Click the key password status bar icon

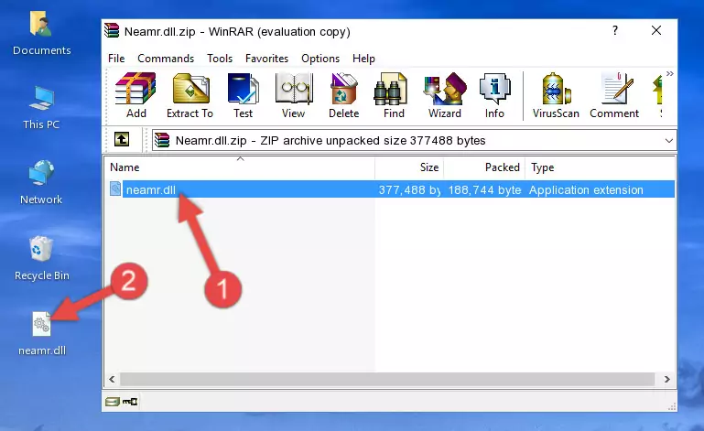[130, 402]
